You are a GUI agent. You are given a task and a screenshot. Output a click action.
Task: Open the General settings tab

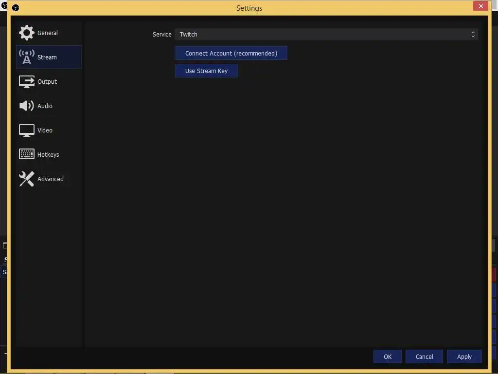click(49, 33)
